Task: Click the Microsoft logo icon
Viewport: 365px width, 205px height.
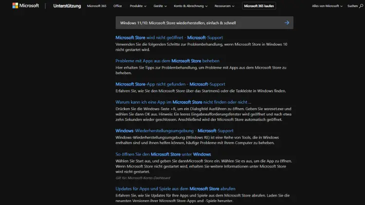Action: [15, 5]
